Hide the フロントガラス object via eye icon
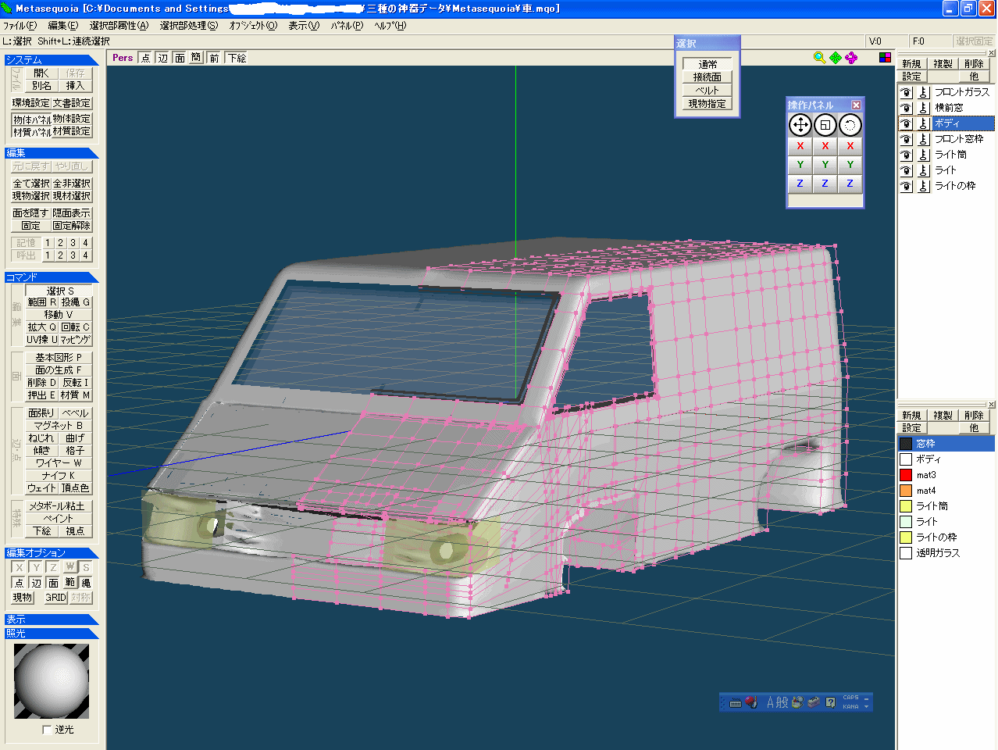Screen dimensions: 998x750 coord(906,92)
